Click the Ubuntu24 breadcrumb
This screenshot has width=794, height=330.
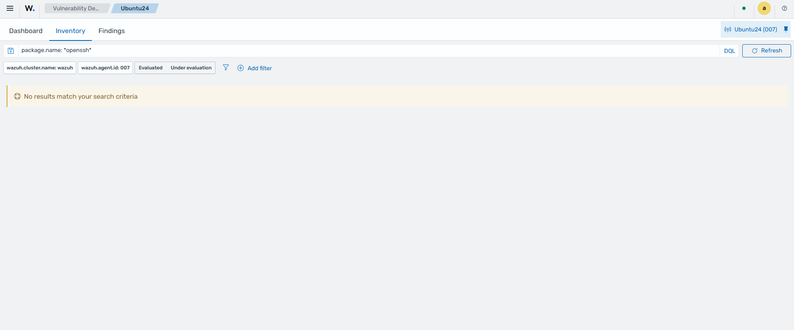tap(135, 8)
